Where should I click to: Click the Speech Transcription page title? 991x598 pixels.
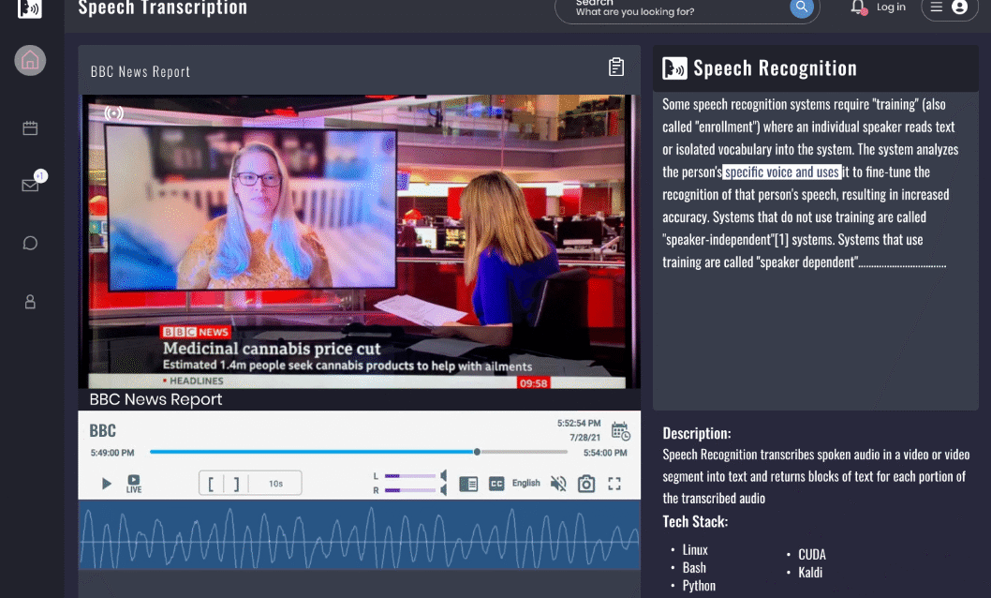point(162,8)
